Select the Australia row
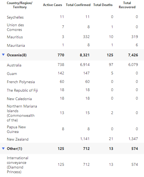This screenshot has width=144, height=177. (72, 65)
